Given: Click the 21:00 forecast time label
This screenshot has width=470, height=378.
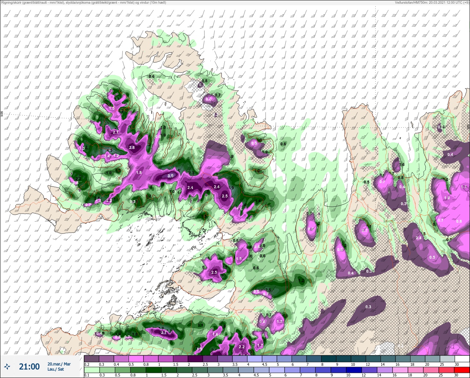Looking at the screenshot, I should click(29, 367).
